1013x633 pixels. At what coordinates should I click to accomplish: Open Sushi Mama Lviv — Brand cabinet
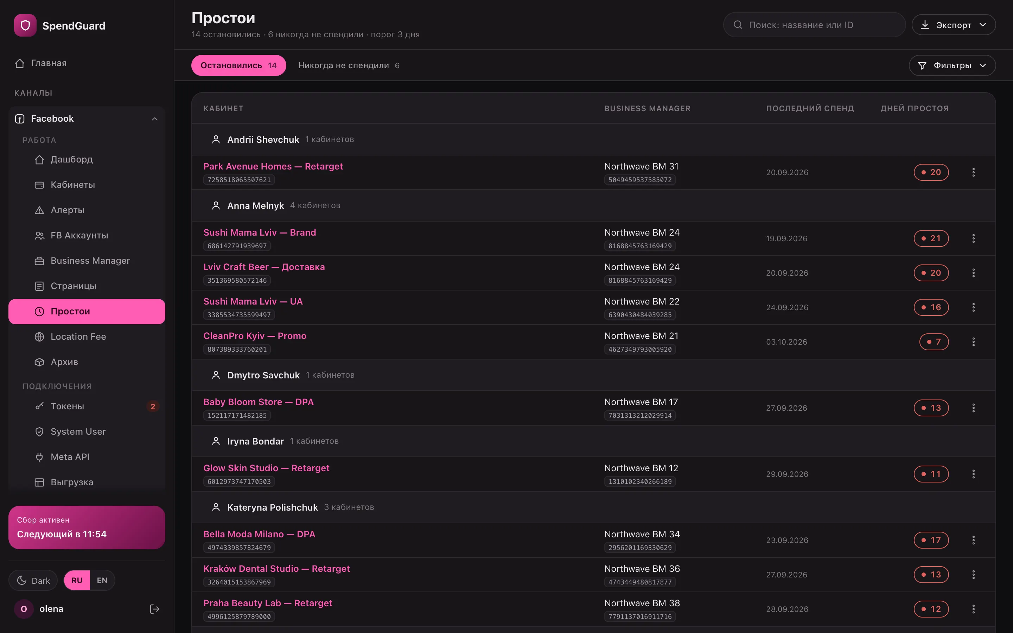click(260, 233)
